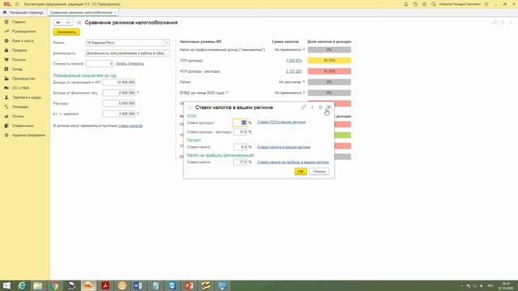Click the Доходы от организаций и ИП field
Image resolution: width=518 pixels, height=291 pixels.
click(119, 82)
